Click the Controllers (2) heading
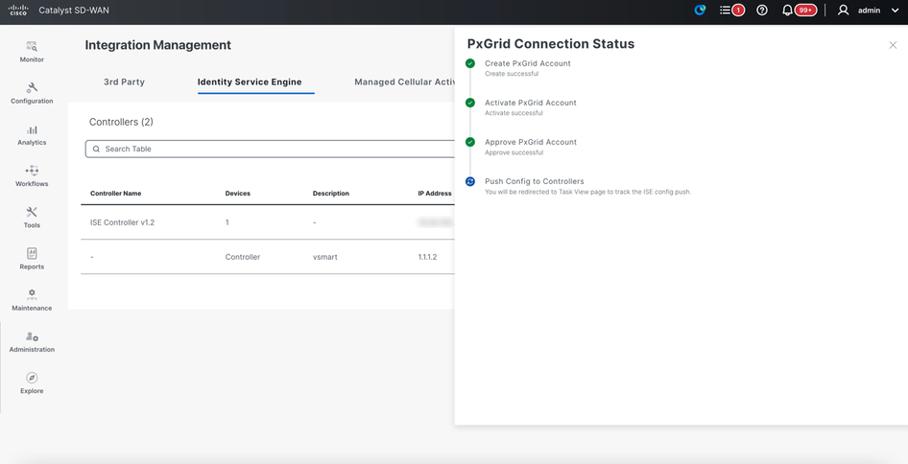Viewport: 908px width, 464px height. pyautogui.click(x=121, y=122)
